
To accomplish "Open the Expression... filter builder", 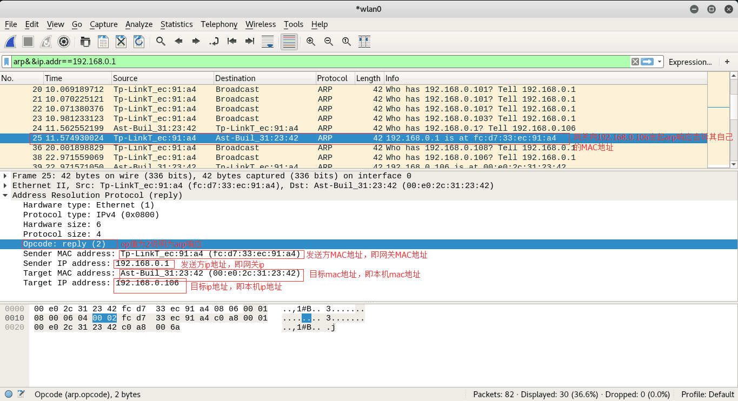I will (690, 62).
